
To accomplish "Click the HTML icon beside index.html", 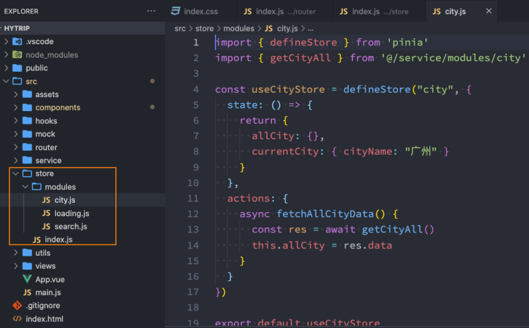I will (17, 319).
